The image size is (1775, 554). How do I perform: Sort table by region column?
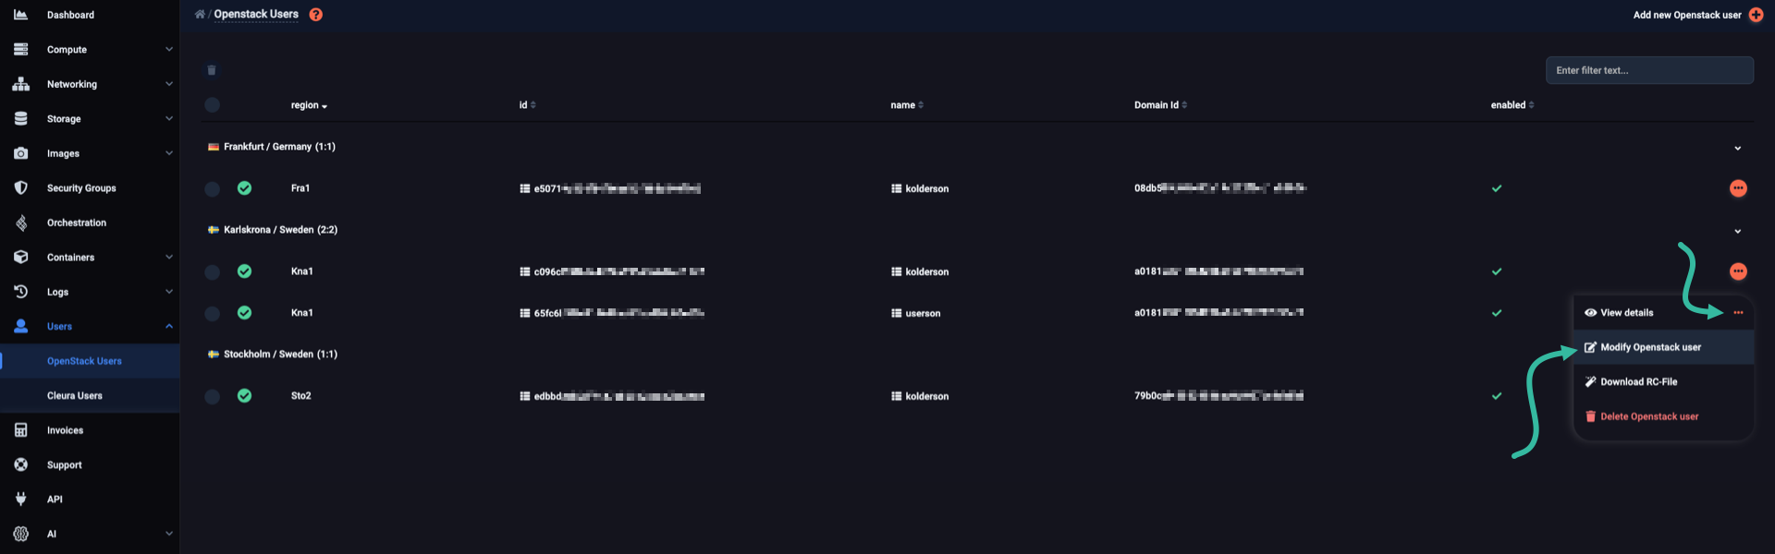[x=309, y=105]
